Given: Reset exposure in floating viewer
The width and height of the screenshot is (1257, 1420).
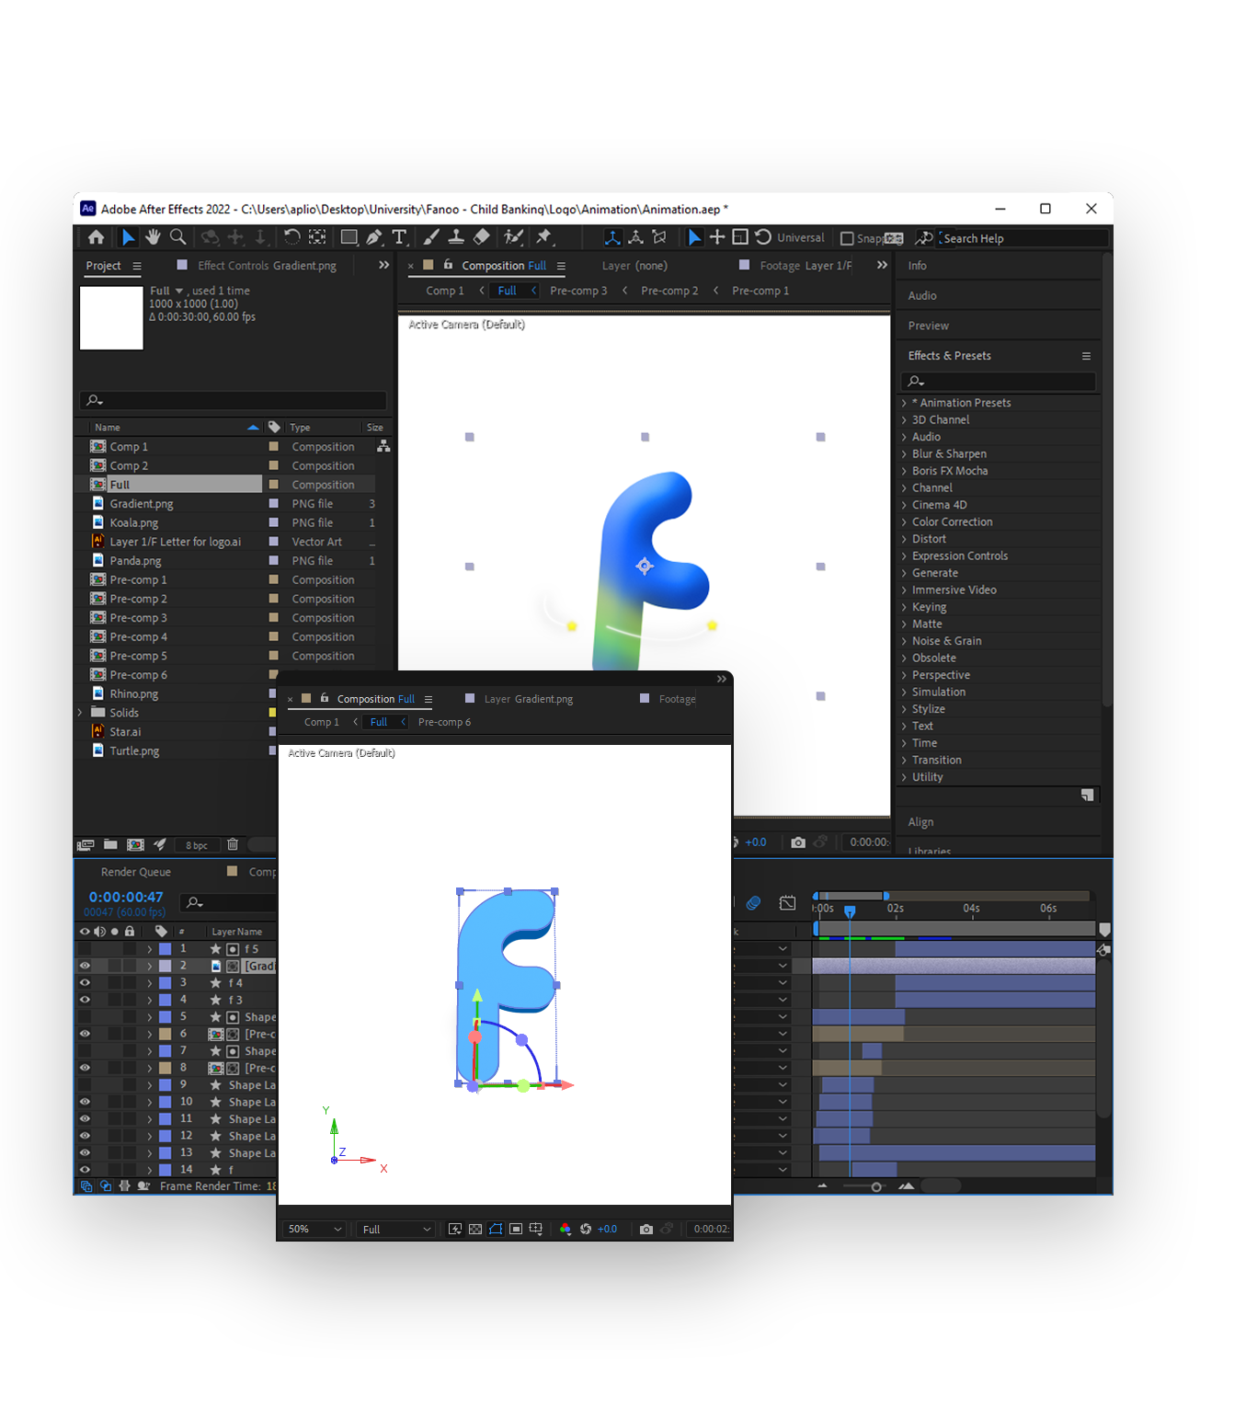Looking at the screenshot, I should (586, 1229).
